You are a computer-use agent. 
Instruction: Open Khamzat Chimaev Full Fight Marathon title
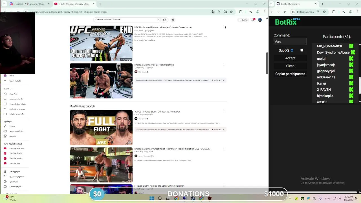154,65
